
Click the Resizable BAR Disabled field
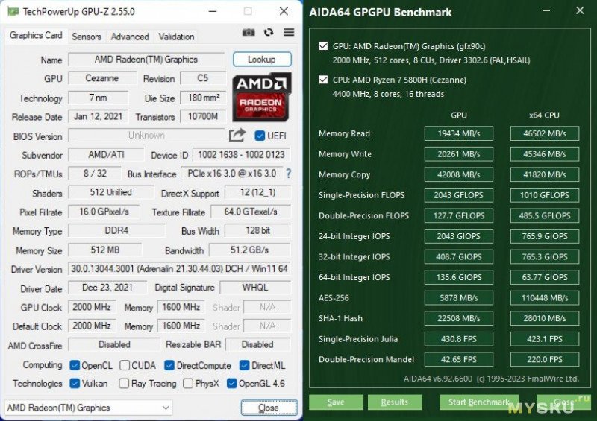tap(257, 344)
